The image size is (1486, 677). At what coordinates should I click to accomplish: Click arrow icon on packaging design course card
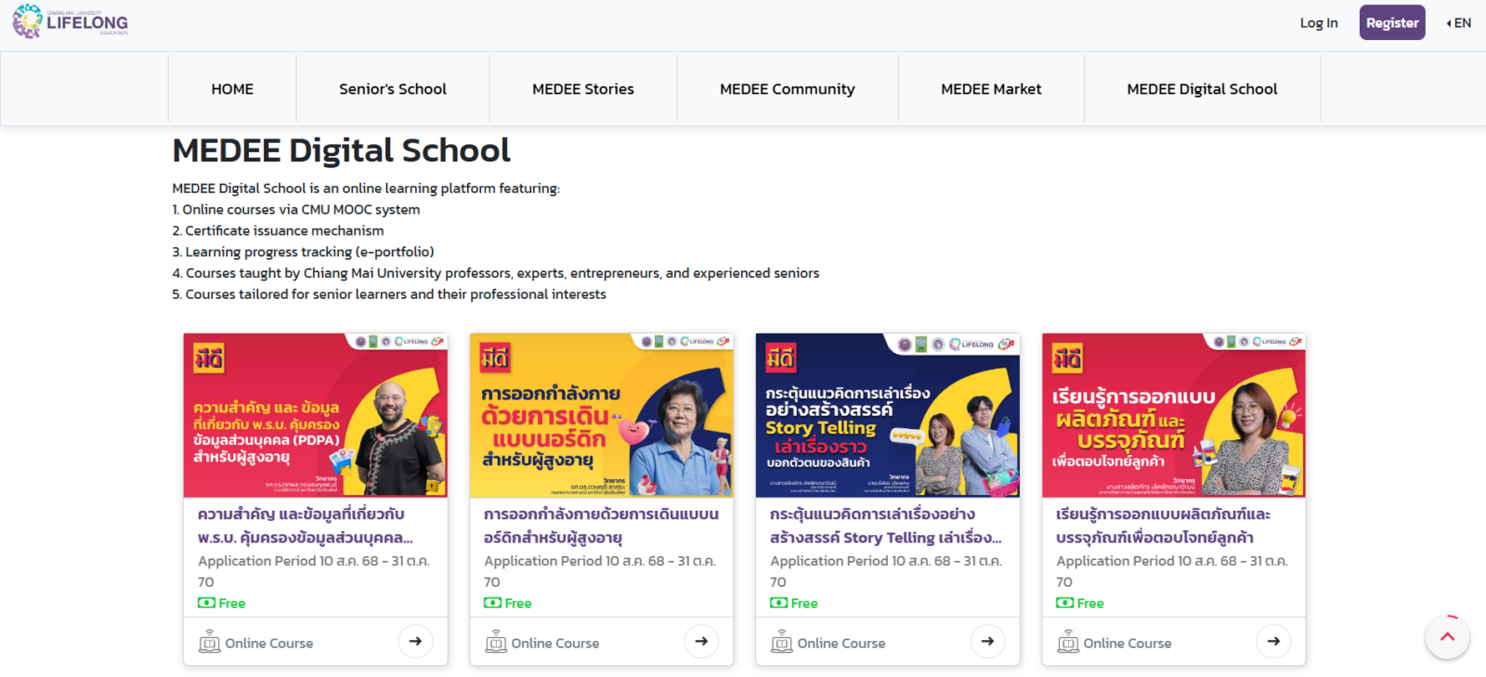click(x=1273, y=641)
